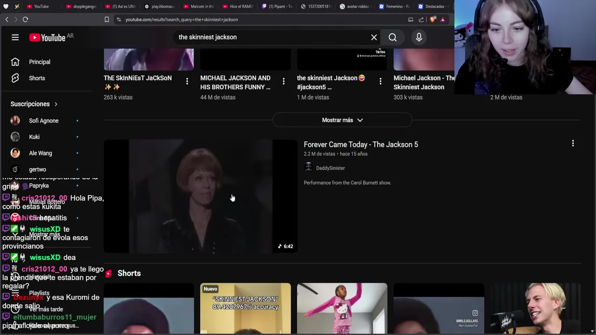
Task: Open the Brave Rewards triangle icon
Action: tap(443, 20)
